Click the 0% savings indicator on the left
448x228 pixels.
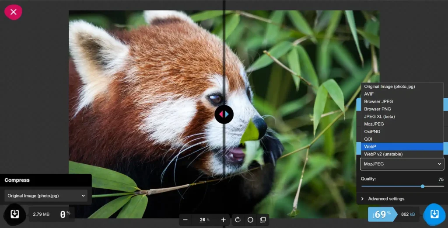click(65, 214)
